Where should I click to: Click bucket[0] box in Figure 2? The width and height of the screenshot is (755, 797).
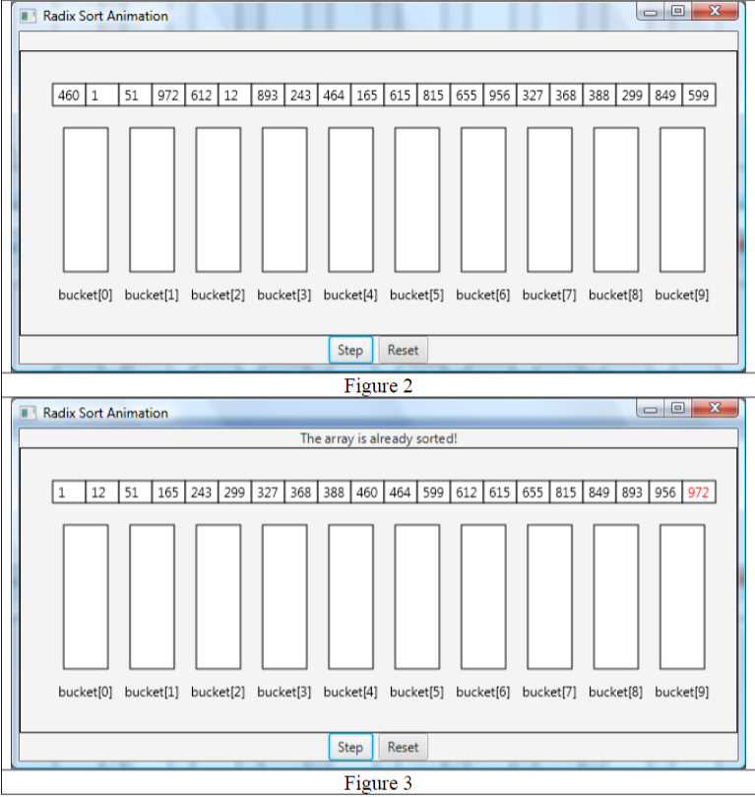(x=86, y=200)
